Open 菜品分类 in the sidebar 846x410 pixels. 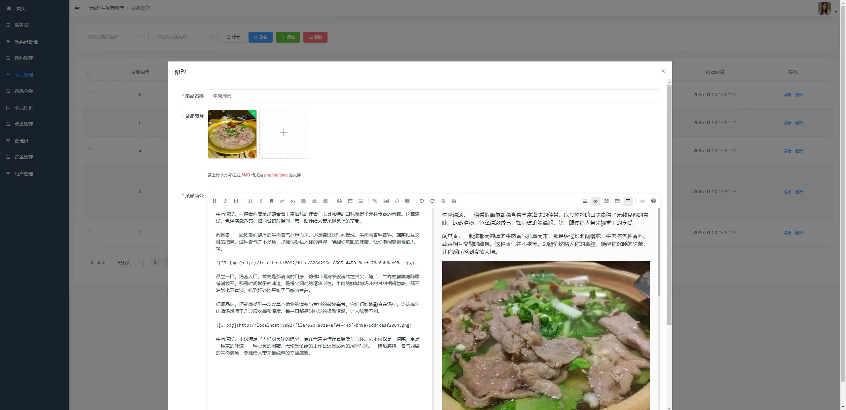[x=35, y=91]
